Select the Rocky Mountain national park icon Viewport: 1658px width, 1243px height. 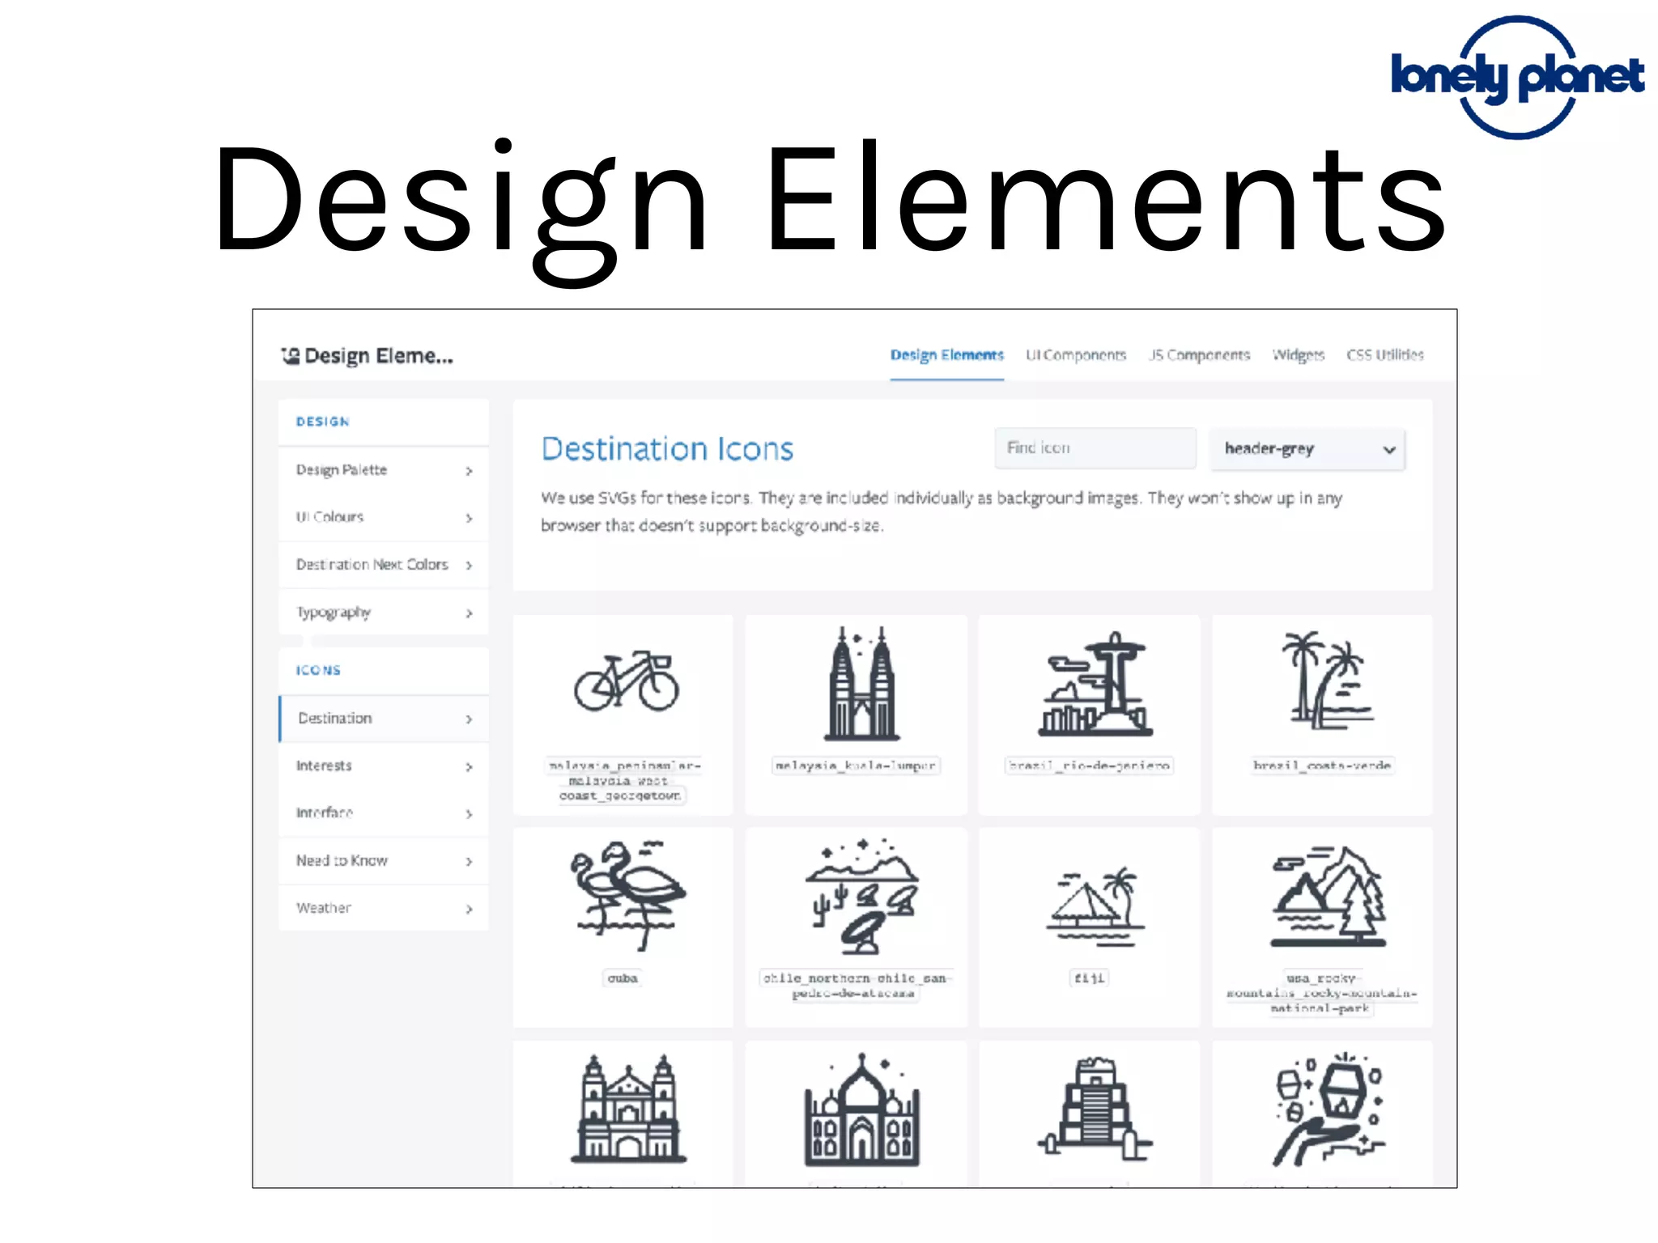click(1328, 897)
